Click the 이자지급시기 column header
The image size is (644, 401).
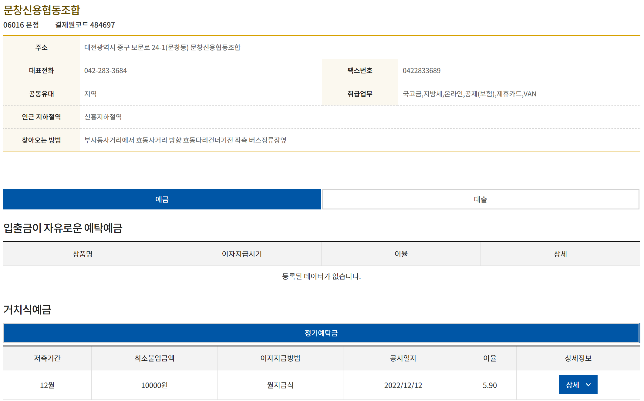click(x=242, y=254)
